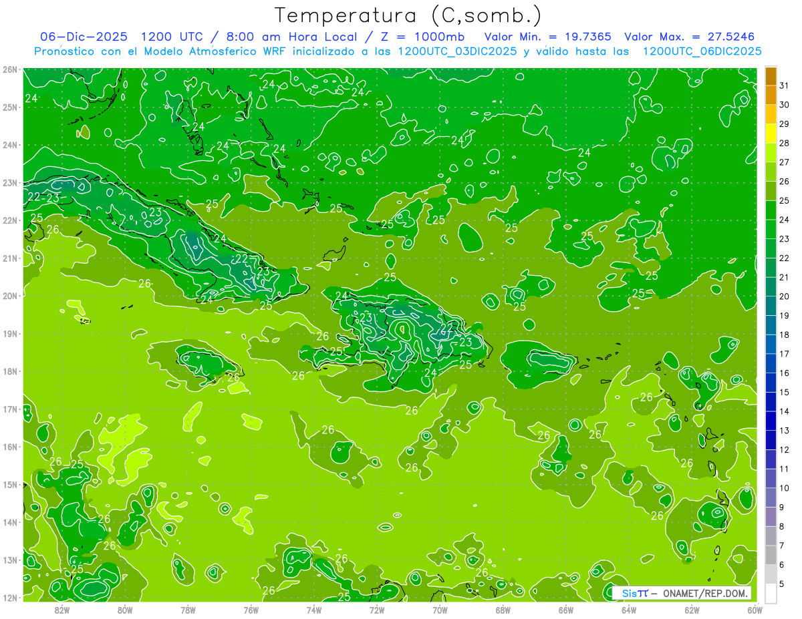802x619 pixels.
Task: Select the 66W longitude label
Action: 565,610
